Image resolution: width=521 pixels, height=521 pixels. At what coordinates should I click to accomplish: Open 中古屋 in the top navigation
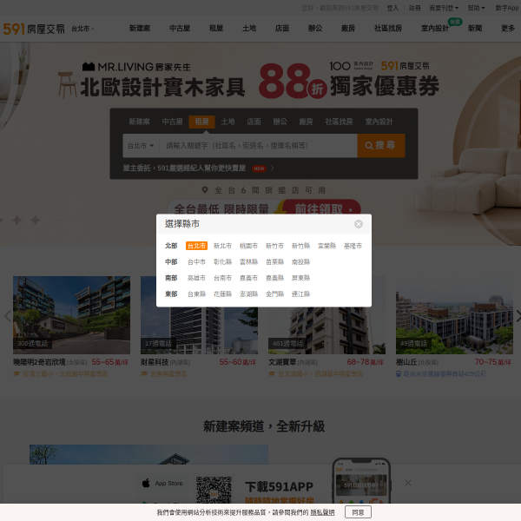point(180,29)
